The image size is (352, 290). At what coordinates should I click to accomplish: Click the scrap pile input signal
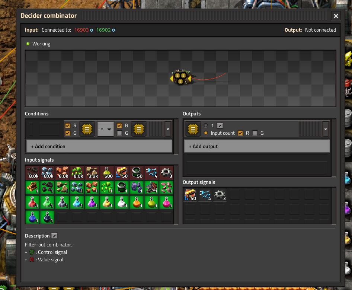click(x=151, y=187)
